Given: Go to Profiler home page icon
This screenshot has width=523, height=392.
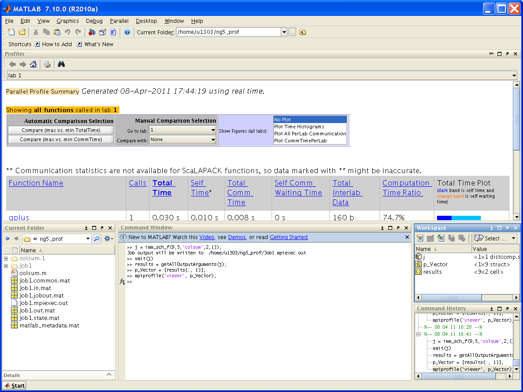Looking at the screenshot, I should (x=33, y=64).
